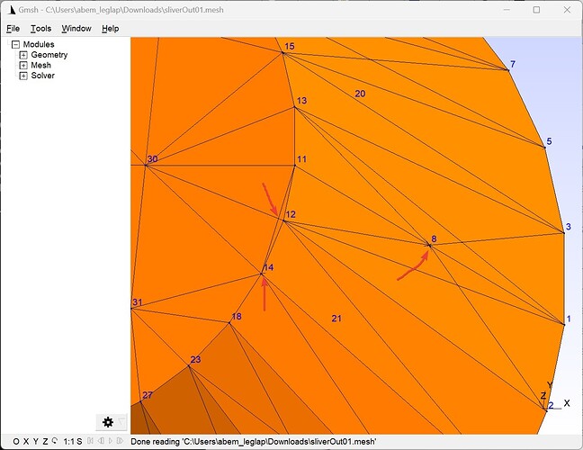Open the File menu
The height and width of the screenshot is (450, 583).
point(13,29)
